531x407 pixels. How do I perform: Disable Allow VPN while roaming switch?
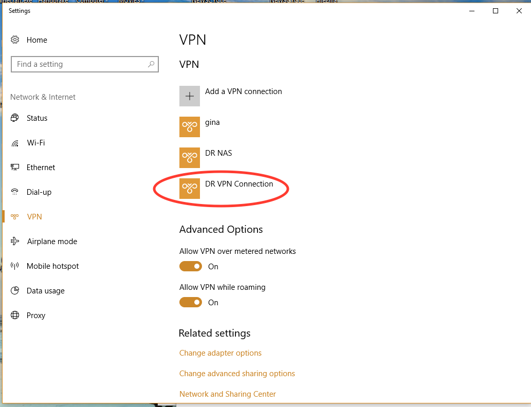tap(191, 302)
